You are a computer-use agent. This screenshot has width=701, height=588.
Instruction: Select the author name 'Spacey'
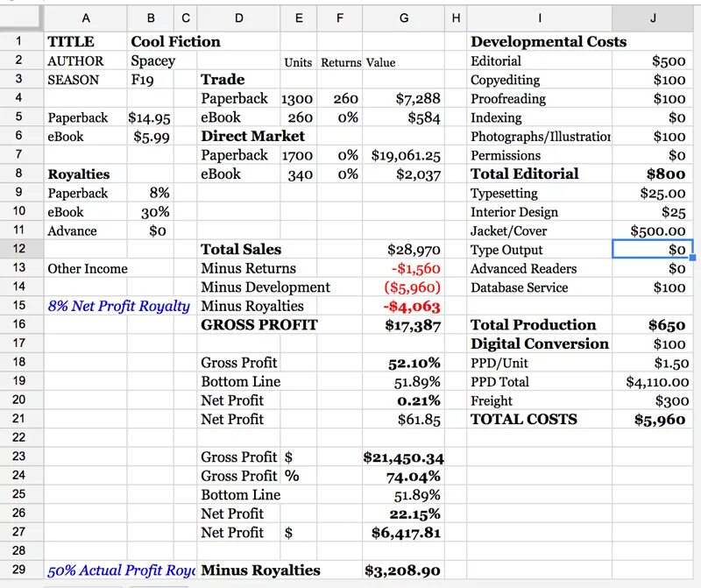click(151, 60)
